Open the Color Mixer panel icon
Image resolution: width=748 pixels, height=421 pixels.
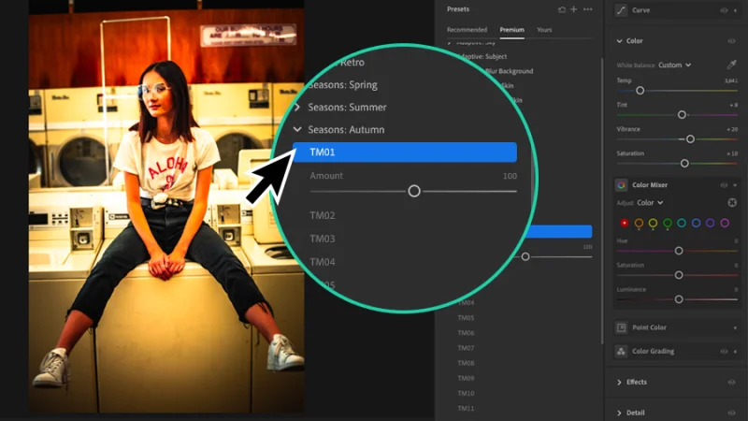point(621,185)
